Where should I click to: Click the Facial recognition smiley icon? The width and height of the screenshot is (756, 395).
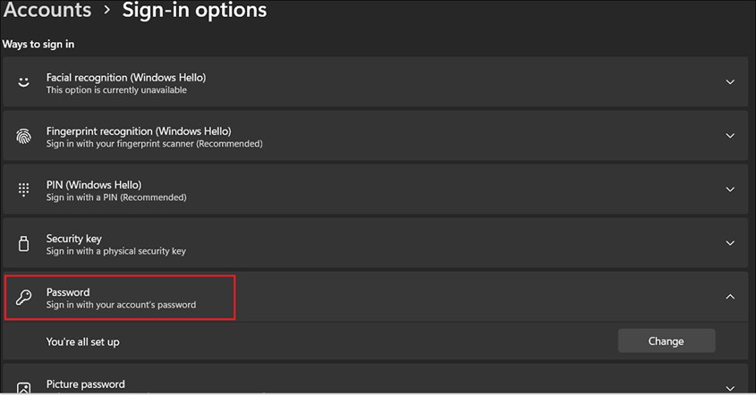point(24,82)
